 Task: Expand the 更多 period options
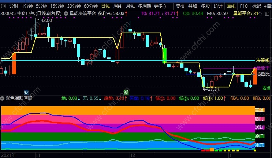tap(160, 7)
